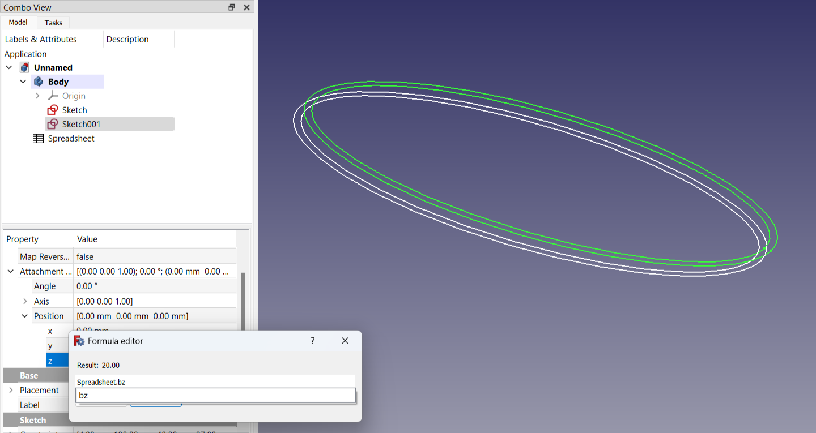This screenshot has width=816, height=433.
Task: Click the Spreadsheet icon in the tree
Action: click(38, 138)
